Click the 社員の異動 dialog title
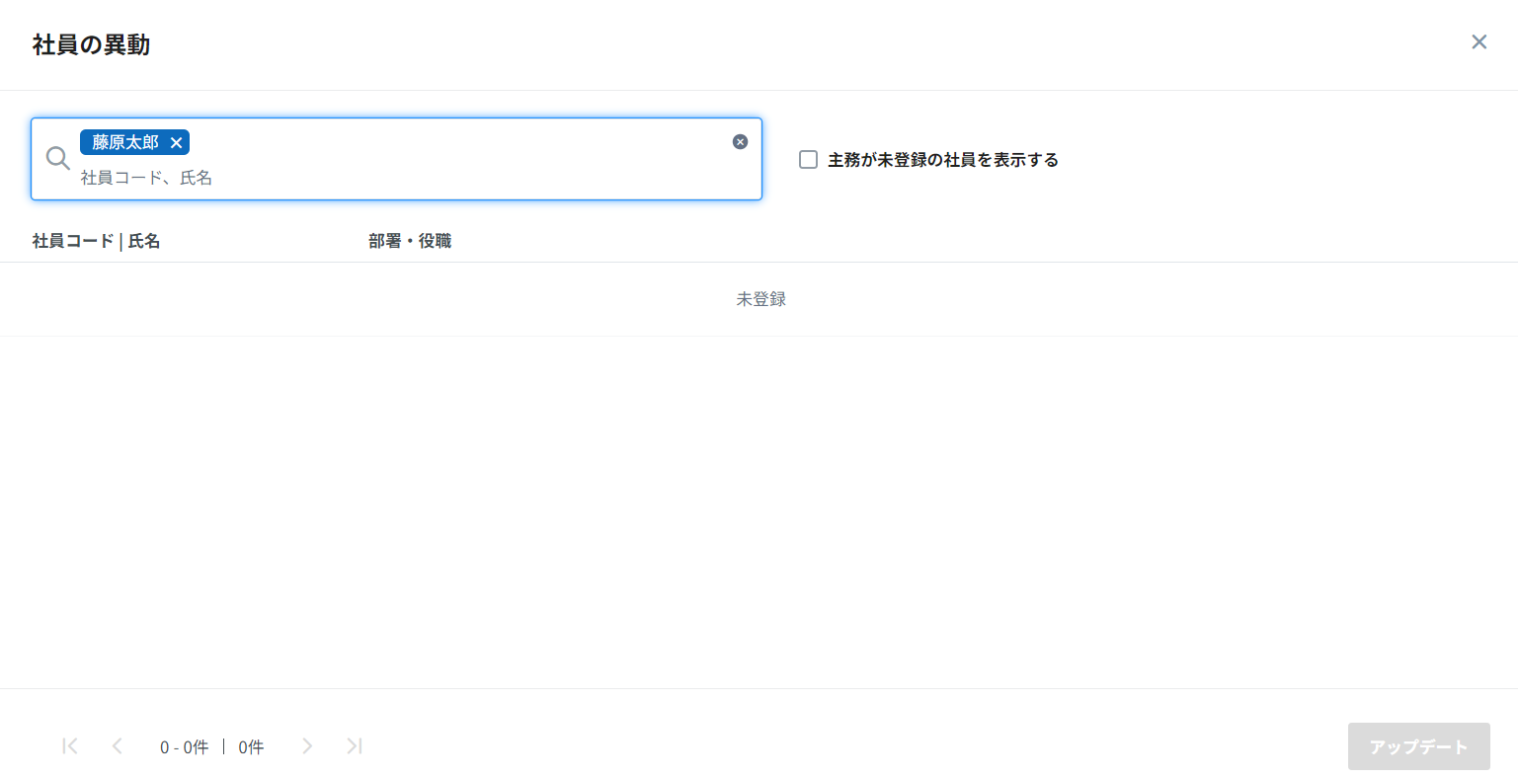The image size is (1518, 778). [91, 45]
